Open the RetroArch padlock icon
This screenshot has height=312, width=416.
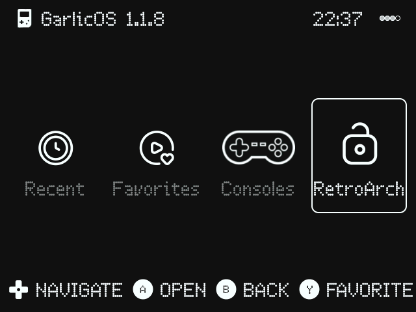click(x=359, y=144)
